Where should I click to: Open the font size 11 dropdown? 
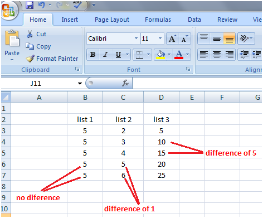point(160,38)
